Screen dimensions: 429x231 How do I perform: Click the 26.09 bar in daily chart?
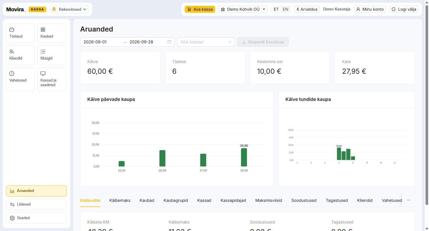162,158
